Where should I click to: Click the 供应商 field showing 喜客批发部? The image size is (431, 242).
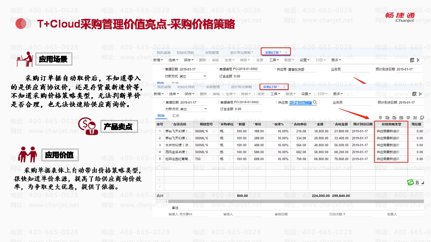[x=301, y=70]
